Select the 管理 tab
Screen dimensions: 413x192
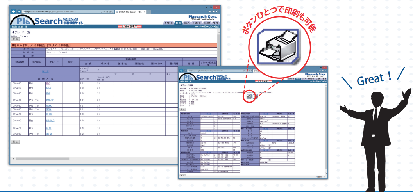point(215,23)
